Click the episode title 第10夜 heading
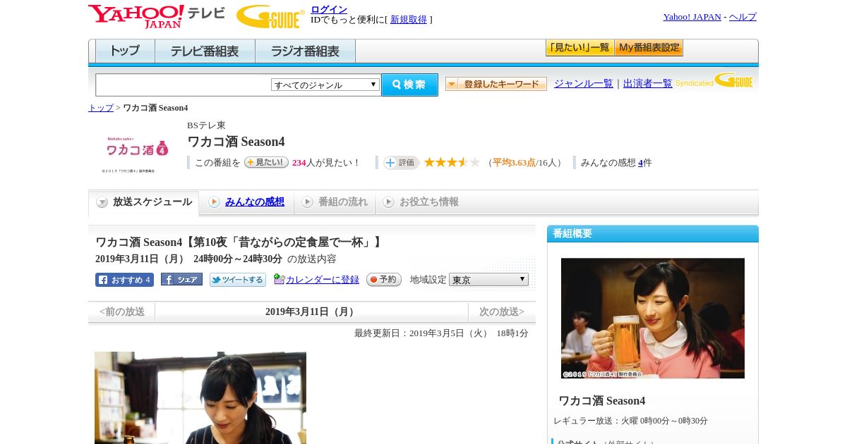Image resolution: width=847 pixels, height=444 pixels. tap(239, 242)
